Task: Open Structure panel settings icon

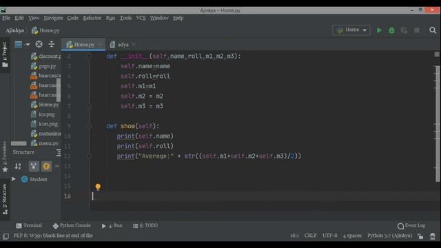Action: (58, 153)
